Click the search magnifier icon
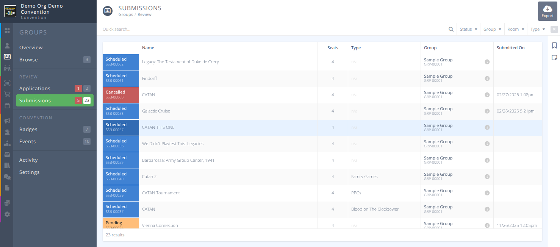This screenshot has height=247, width=560. pyautogui.click(x=451, y=29)
